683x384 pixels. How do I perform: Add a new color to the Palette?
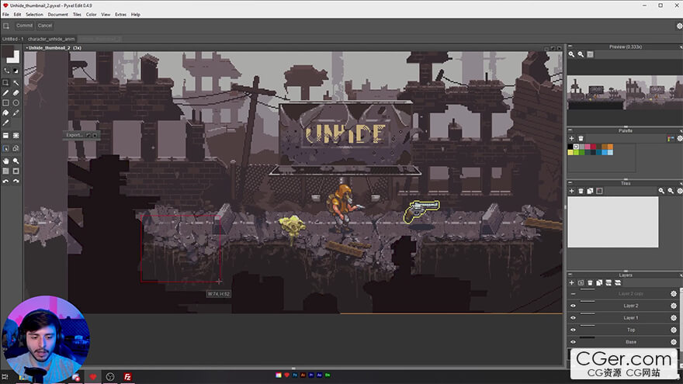(x=571, y=138)
